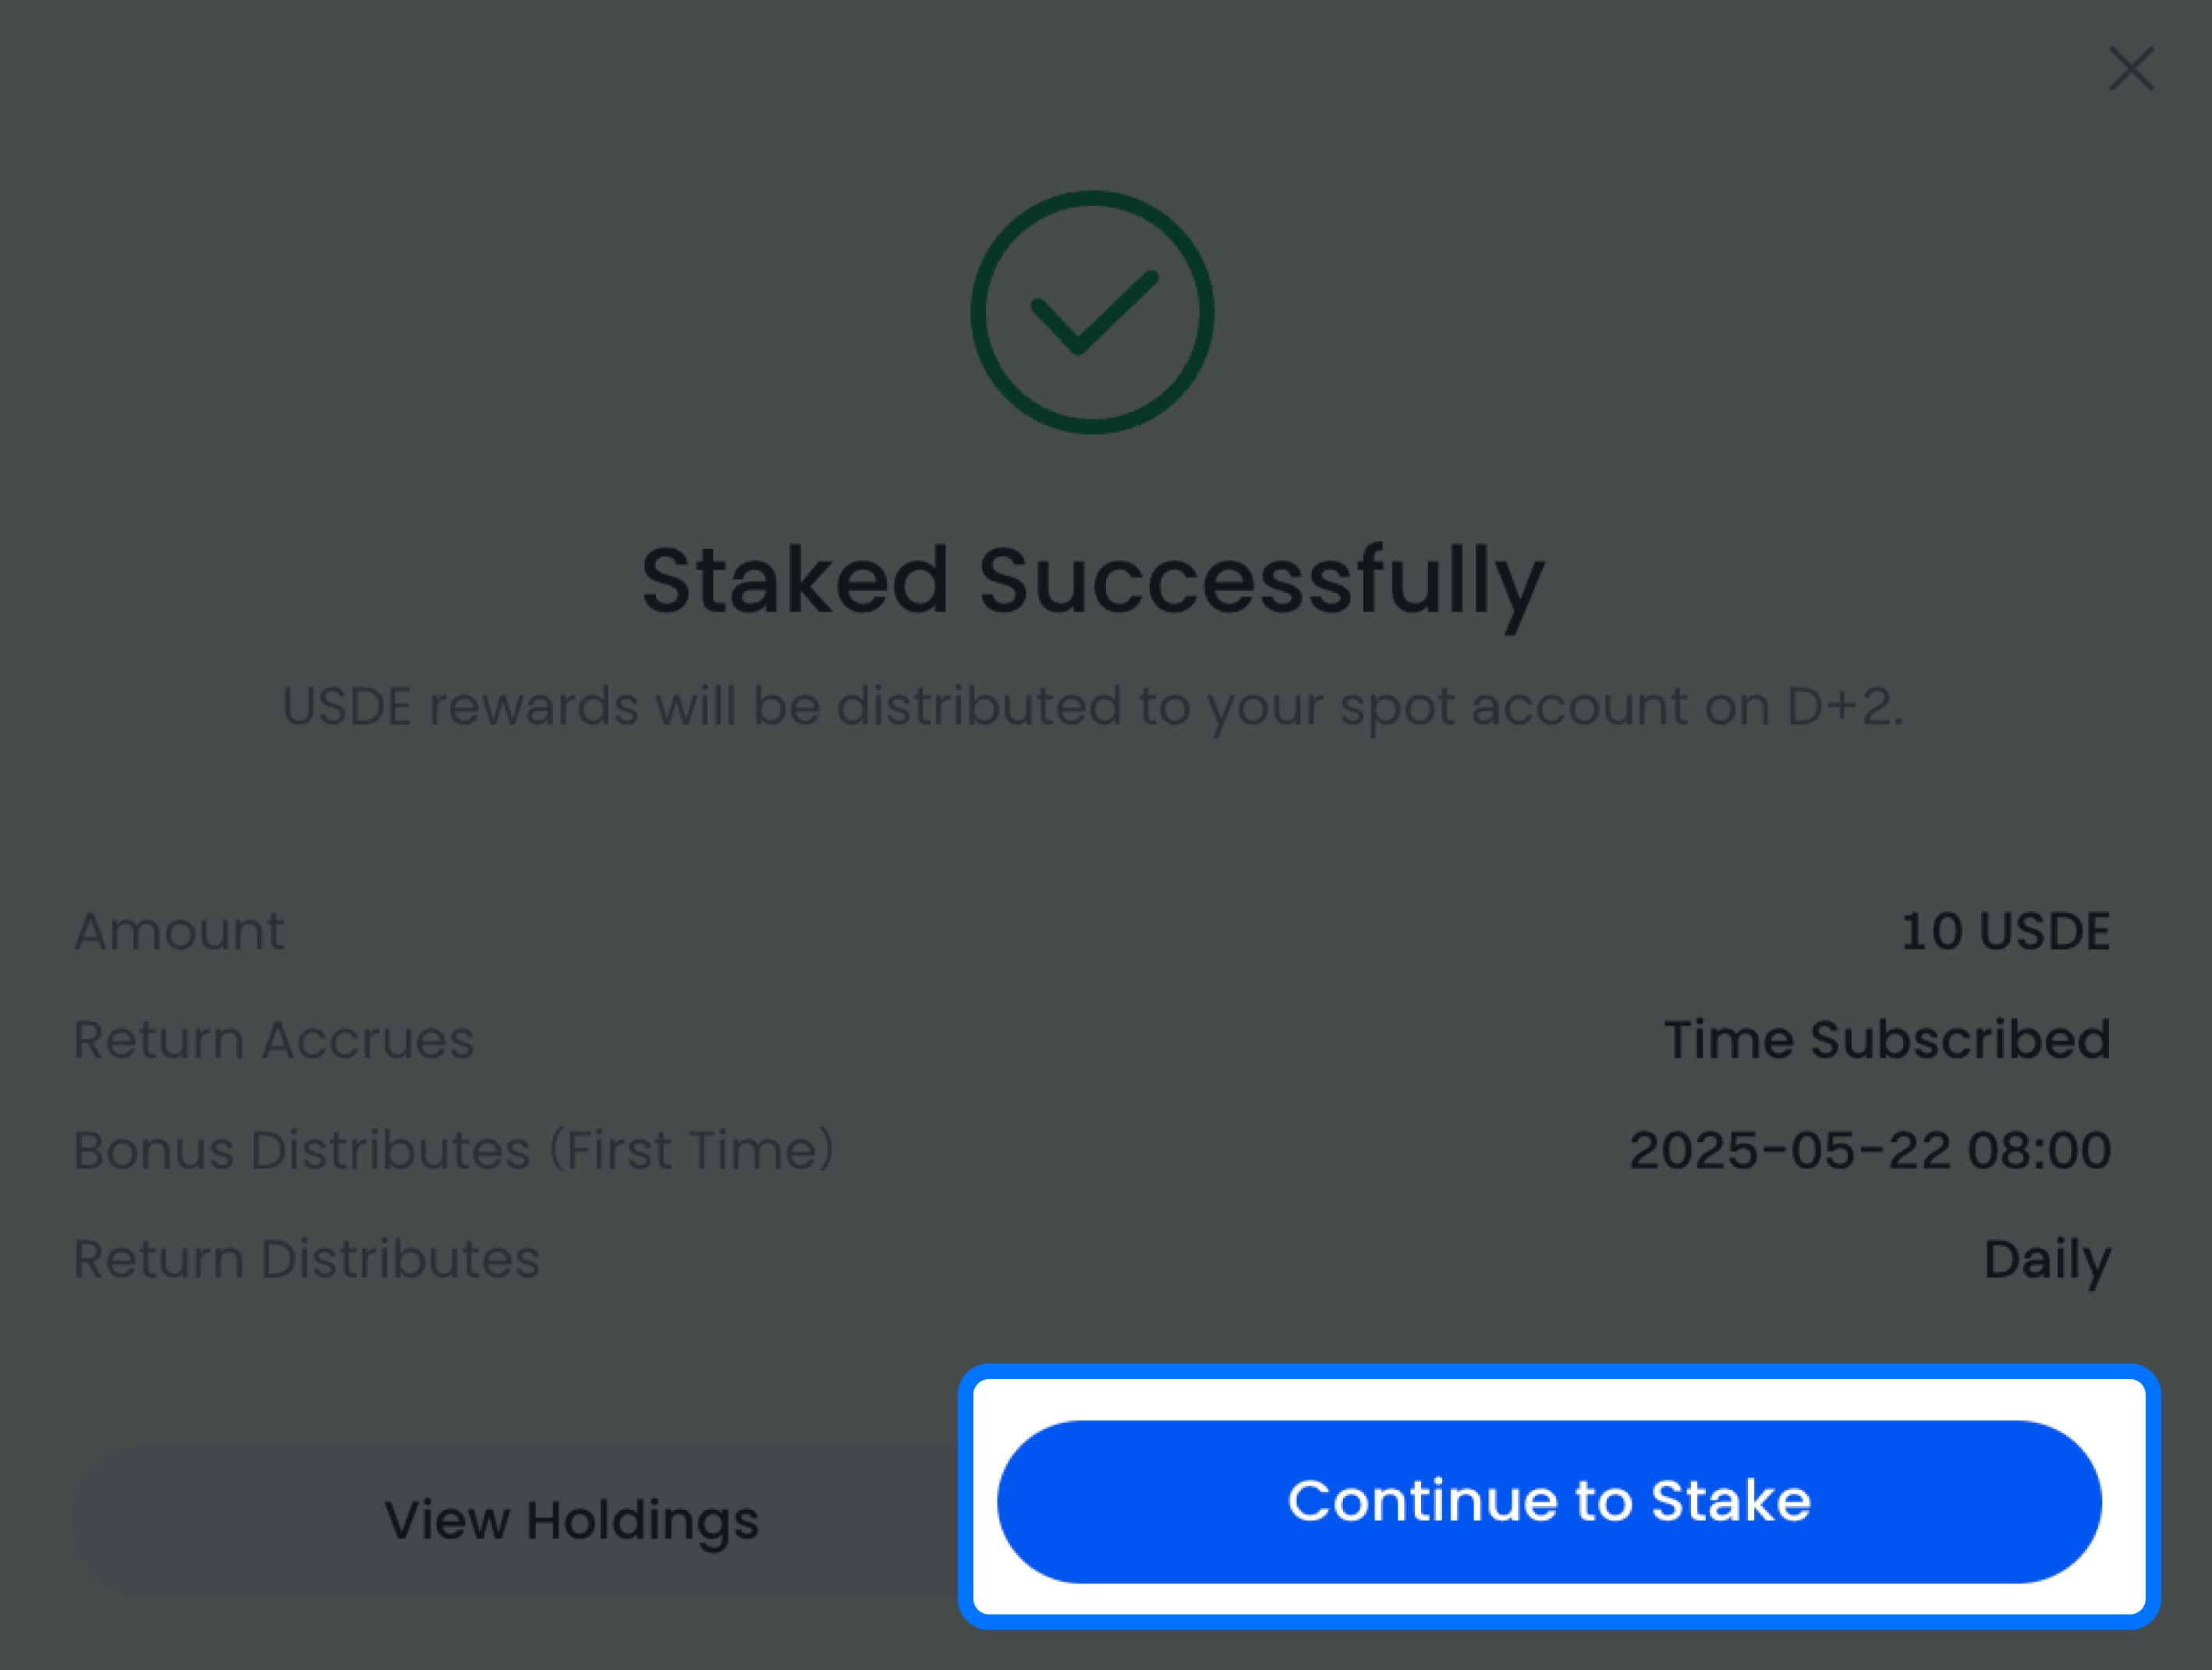Select the "Daily" return frequency value

pyautogui.click(x=2047, y=1259)
